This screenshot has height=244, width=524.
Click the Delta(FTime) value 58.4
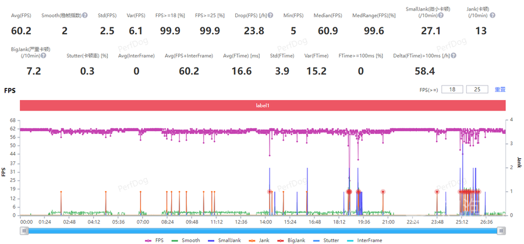(x=424, y=71)
